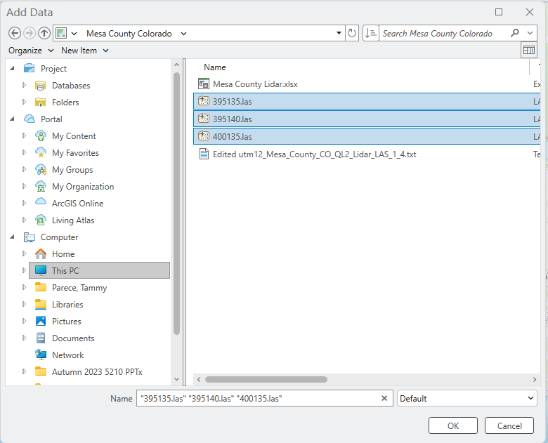Open the search options dropdown
Screen dimensions: 548x443
pyautogui.click(x=530, y=33)
